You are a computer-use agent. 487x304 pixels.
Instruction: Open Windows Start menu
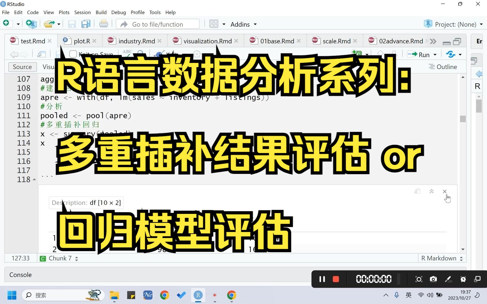click(12, 295)
